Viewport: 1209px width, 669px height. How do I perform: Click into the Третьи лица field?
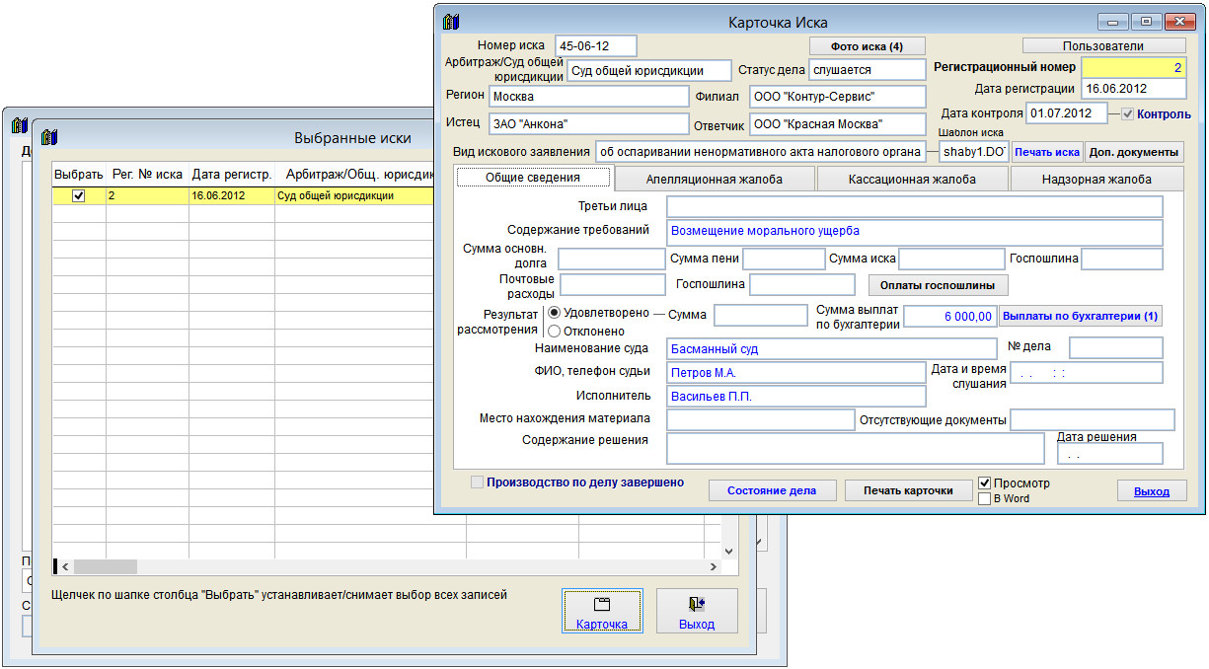(x=914, y=206)
